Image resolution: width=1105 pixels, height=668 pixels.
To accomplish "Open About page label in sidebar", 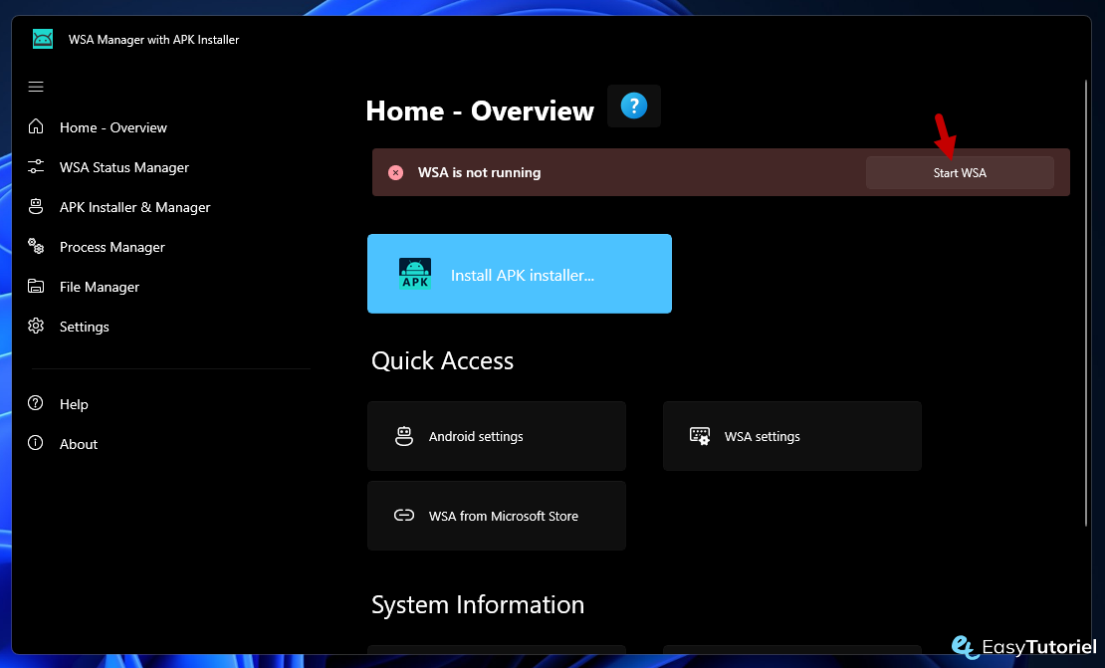I will [x=79, y=444].
